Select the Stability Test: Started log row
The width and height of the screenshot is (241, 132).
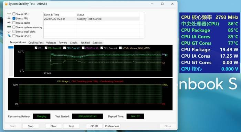click(92, 19)
